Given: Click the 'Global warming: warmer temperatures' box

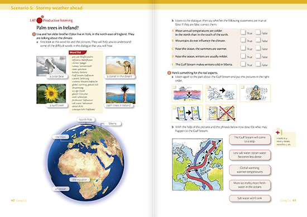Looking at the screenshot, I should pos(250,170).
